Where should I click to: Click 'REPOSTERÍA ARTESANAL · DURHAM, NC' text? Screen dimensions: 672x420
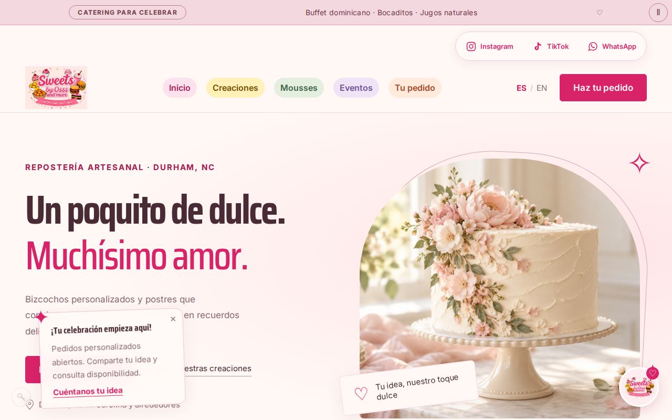pos(120,167)
